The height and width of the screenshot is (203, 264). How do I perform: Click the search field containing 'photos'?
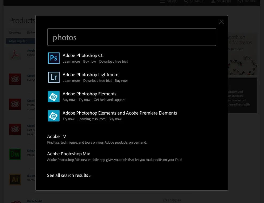pyautogui.click(x=132, y=37)
